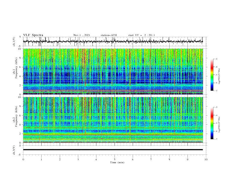This screenshot has height=179, width=232.
Task: Click the ch.1 spectrogram panel
Action: click(113, 71)
